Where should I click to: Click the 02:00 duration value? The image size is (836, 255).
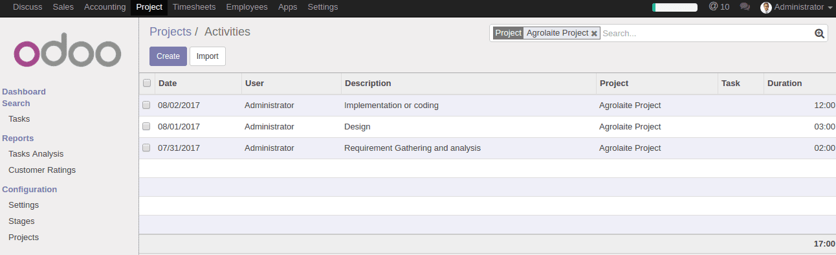(x=825, y=148)
